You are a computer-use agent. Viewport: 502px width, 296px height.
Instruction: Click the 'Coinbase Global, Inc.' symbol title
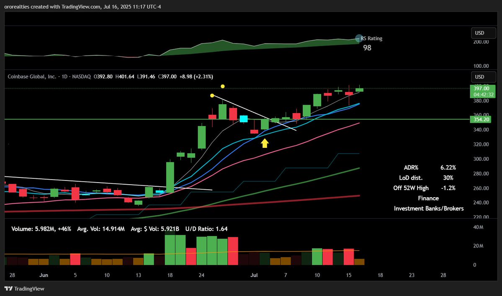click(x=32, y=77)
